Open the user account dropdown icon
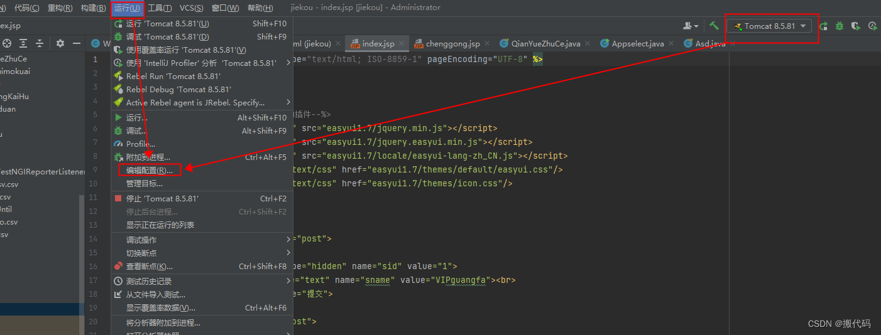Viewport: 881px width, 335px height. (691, 26)
